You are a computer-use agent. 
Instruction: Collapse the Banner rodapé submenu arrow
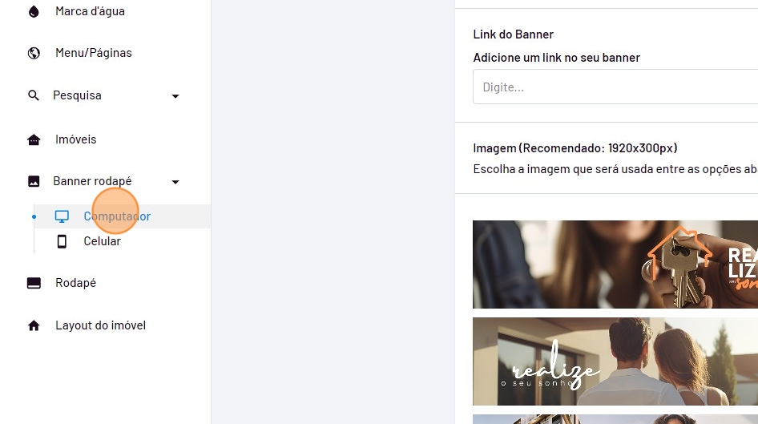[175, 182]
